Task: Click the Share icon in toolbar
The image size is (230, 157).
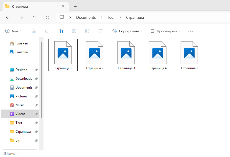Action: click(87, 31)
